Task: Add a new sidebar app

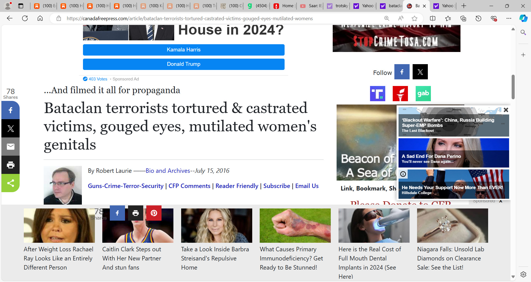Action: (x=523, y=55)
